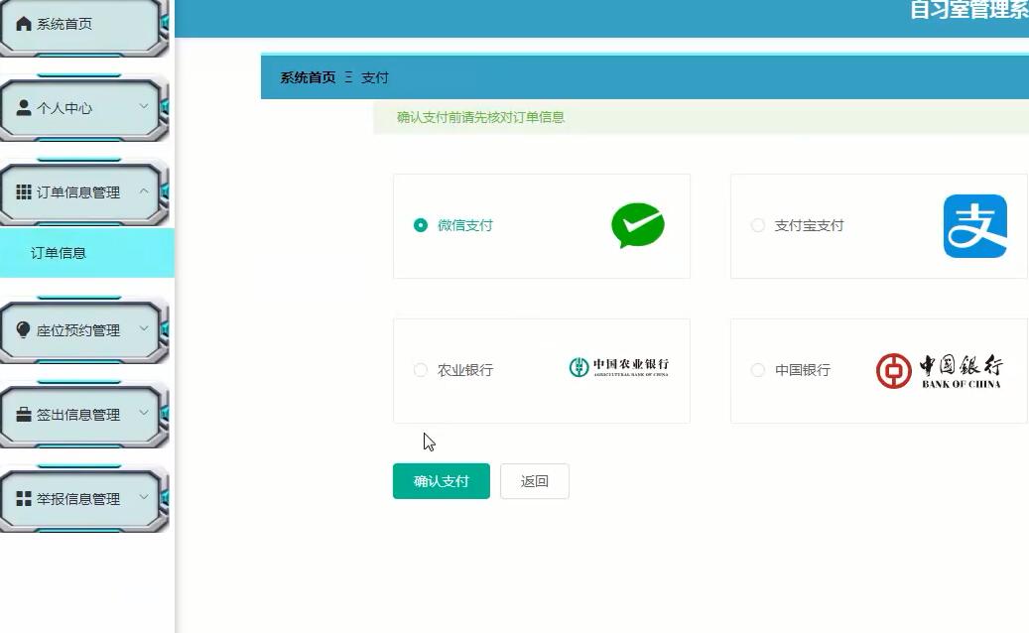Screen dimensions: 1029x633
Task: Click the briefcase icon beside 签出信息管理
Action: (24, 415)
